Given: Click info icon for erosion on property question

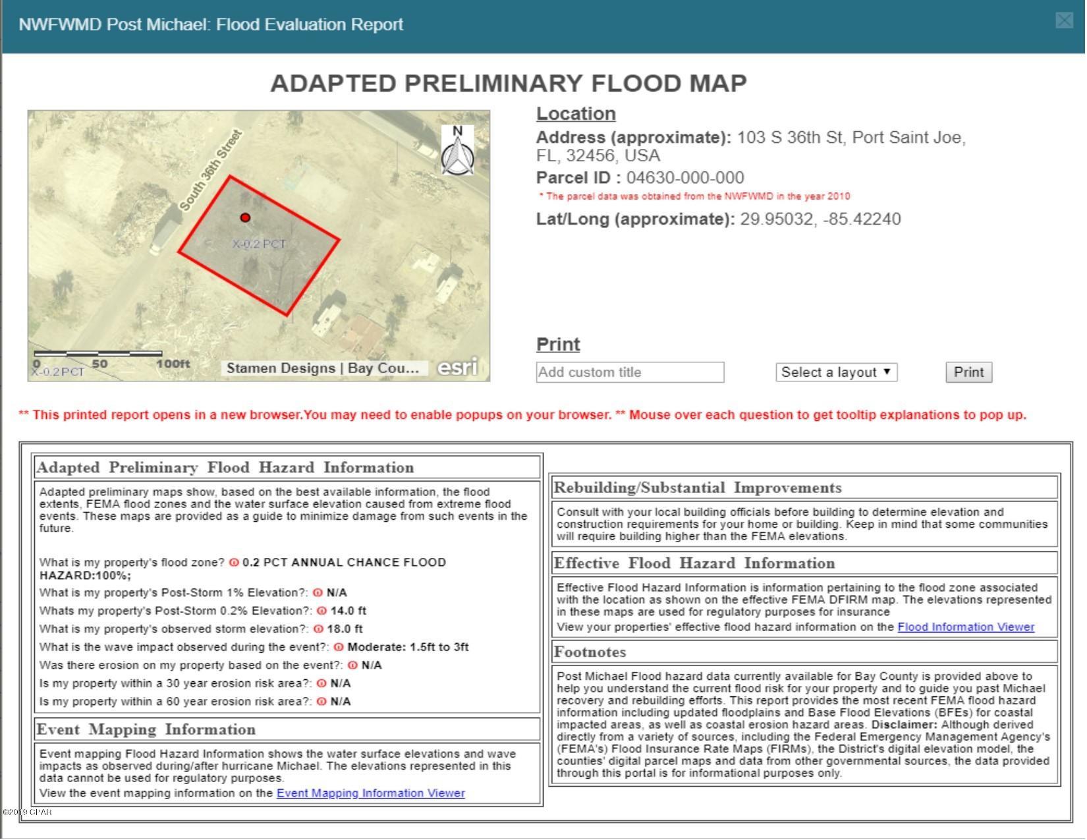Looking at the screenshot, I should click(352, 666).
